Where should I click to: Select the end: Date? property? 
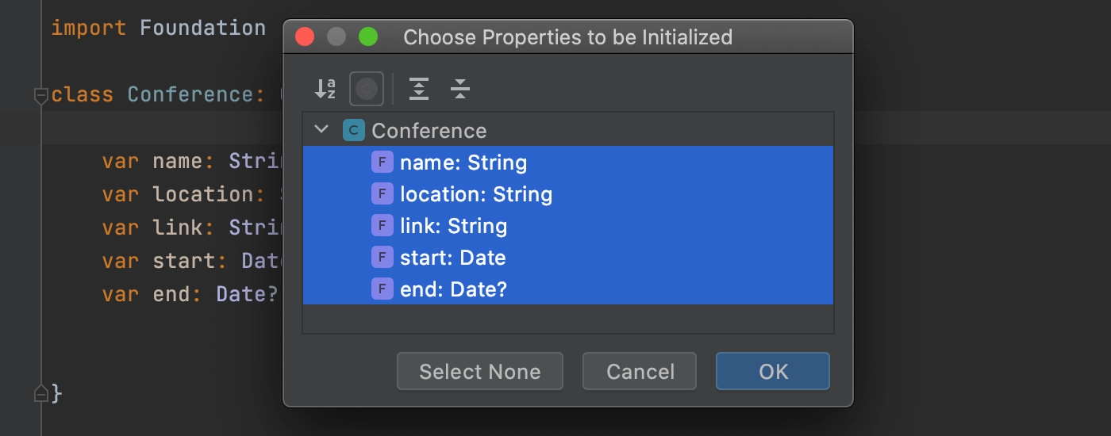coord(568,289)
